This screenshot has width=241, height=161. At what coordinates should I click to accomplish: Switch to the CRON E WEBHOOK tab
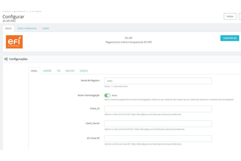(27, 28)
